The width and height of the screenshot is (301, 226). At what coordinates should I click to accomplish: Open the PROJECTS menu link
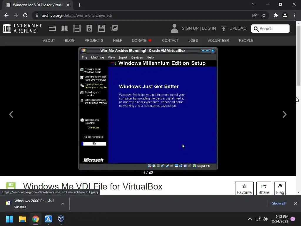pos(94,41)
